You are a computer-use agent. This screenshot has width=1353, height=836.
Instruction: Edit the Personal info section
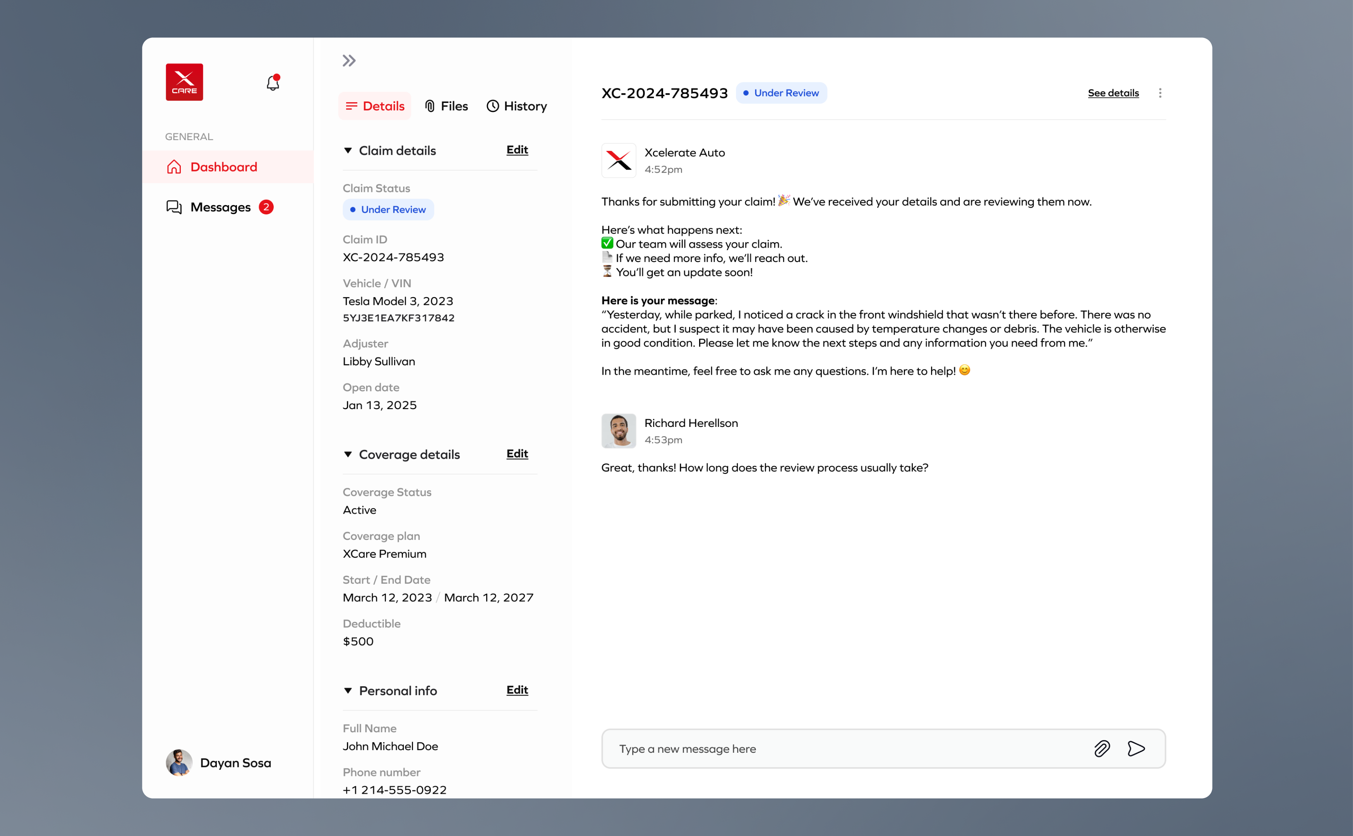(x=517, y=690)
